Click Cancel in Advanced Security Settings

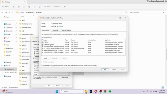pyautogui.click(x=114, y=70)
